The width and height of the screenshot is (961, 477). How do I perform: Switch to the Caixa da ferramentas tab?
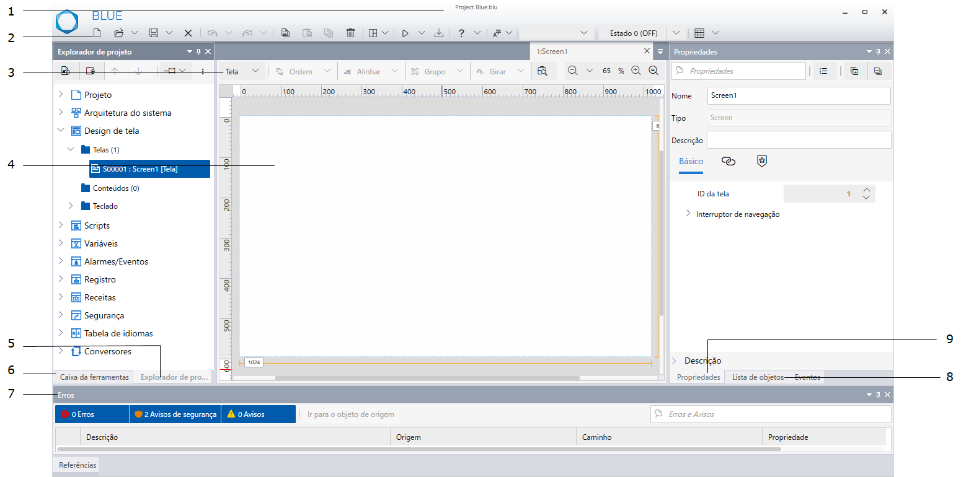pyautogui.click(x=94, y=377)
